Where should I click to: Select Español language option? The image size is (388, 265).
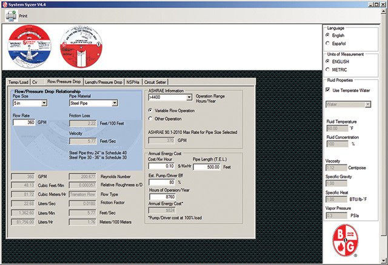pyautogui.click(x=328, y=44)
